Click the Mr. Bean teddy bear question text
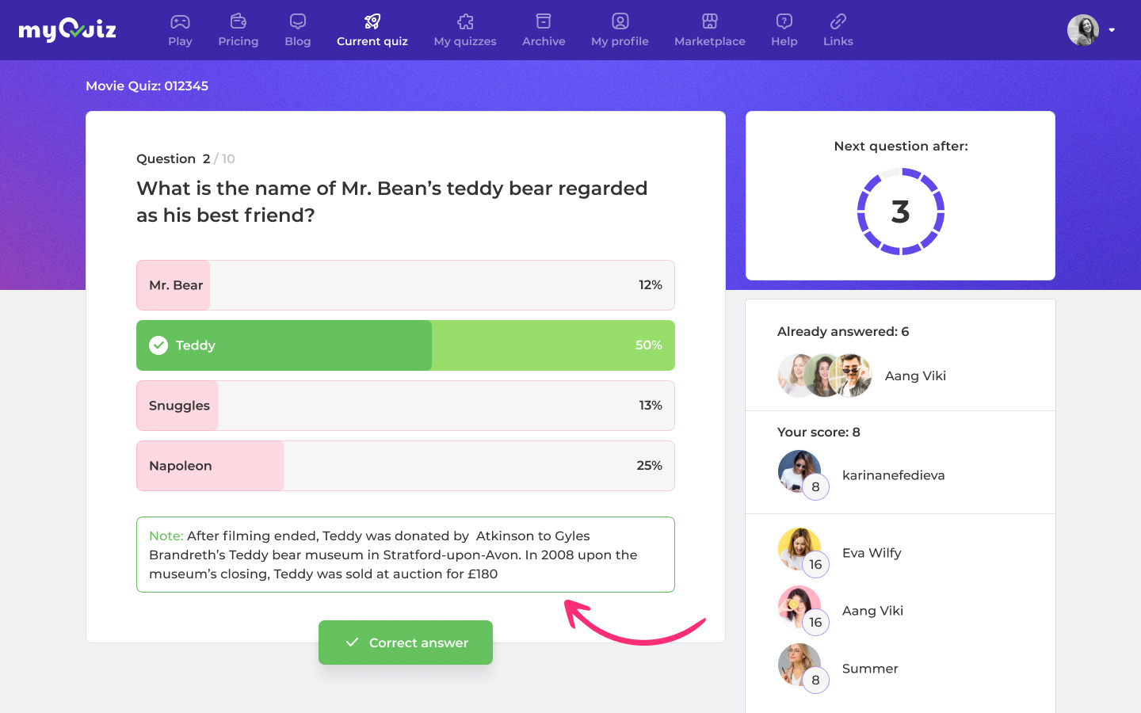1141x713 pixels. (392, 201)
